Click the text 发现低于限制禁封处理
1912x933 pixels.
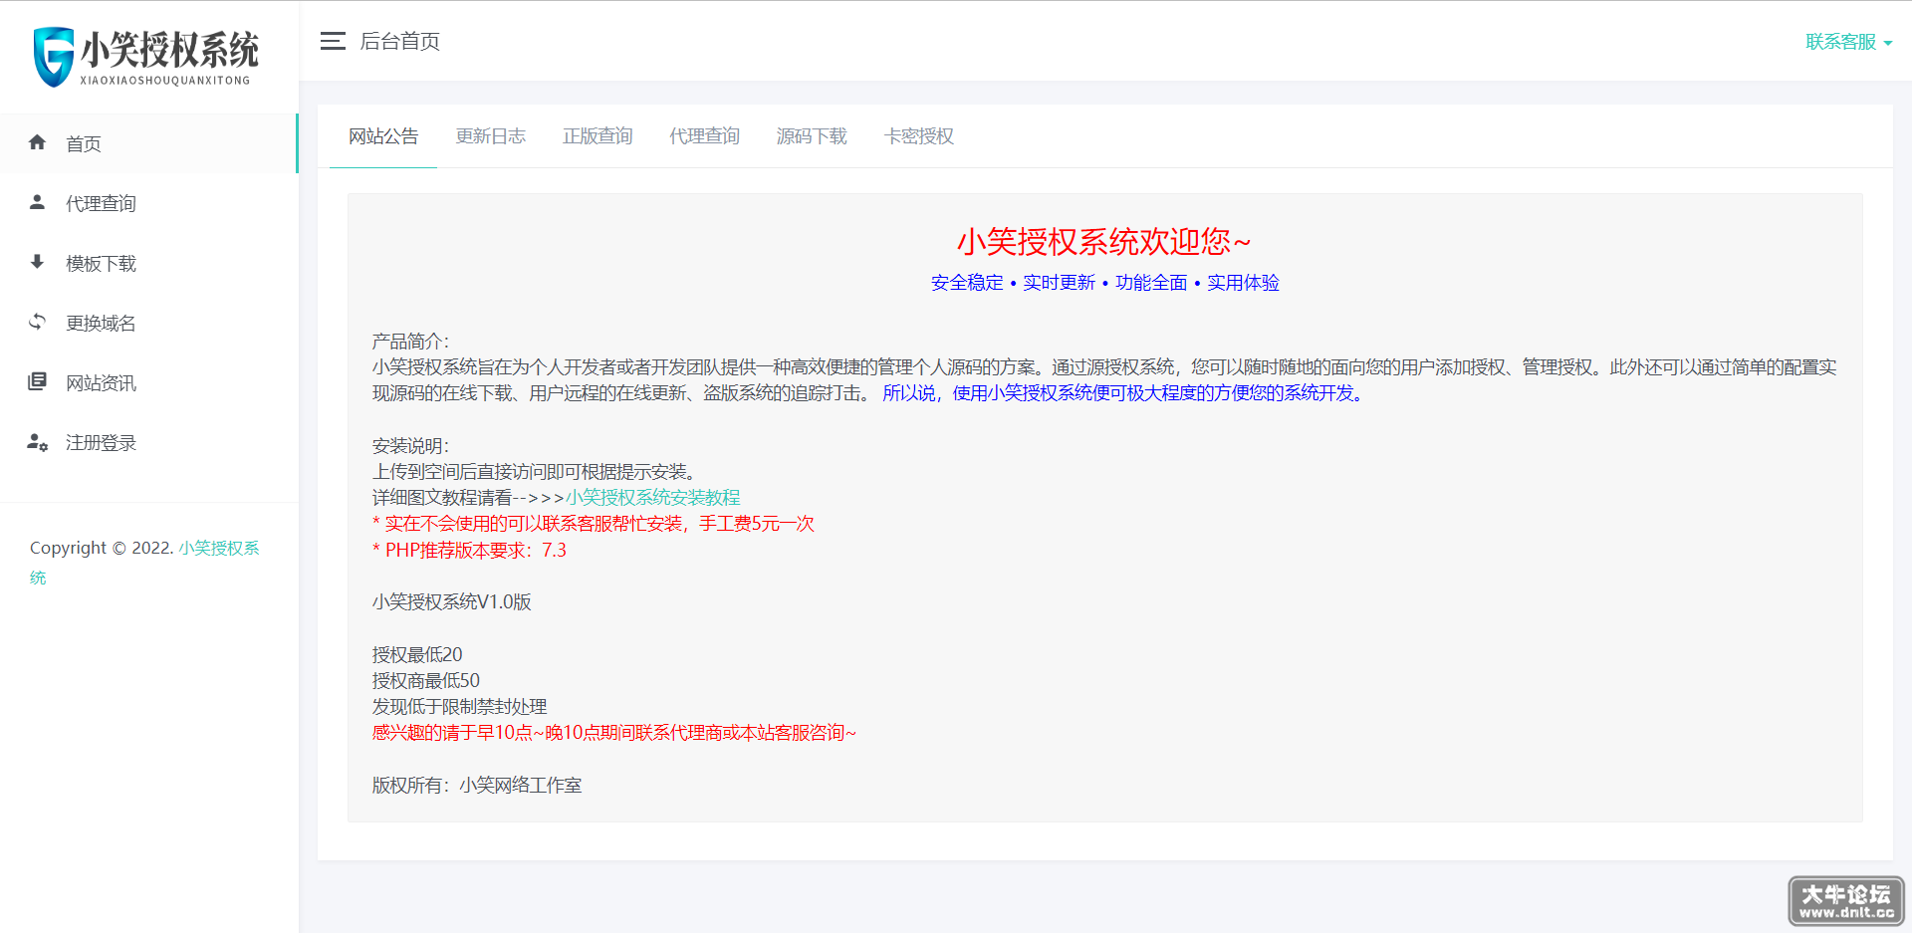tap(460, 706)
